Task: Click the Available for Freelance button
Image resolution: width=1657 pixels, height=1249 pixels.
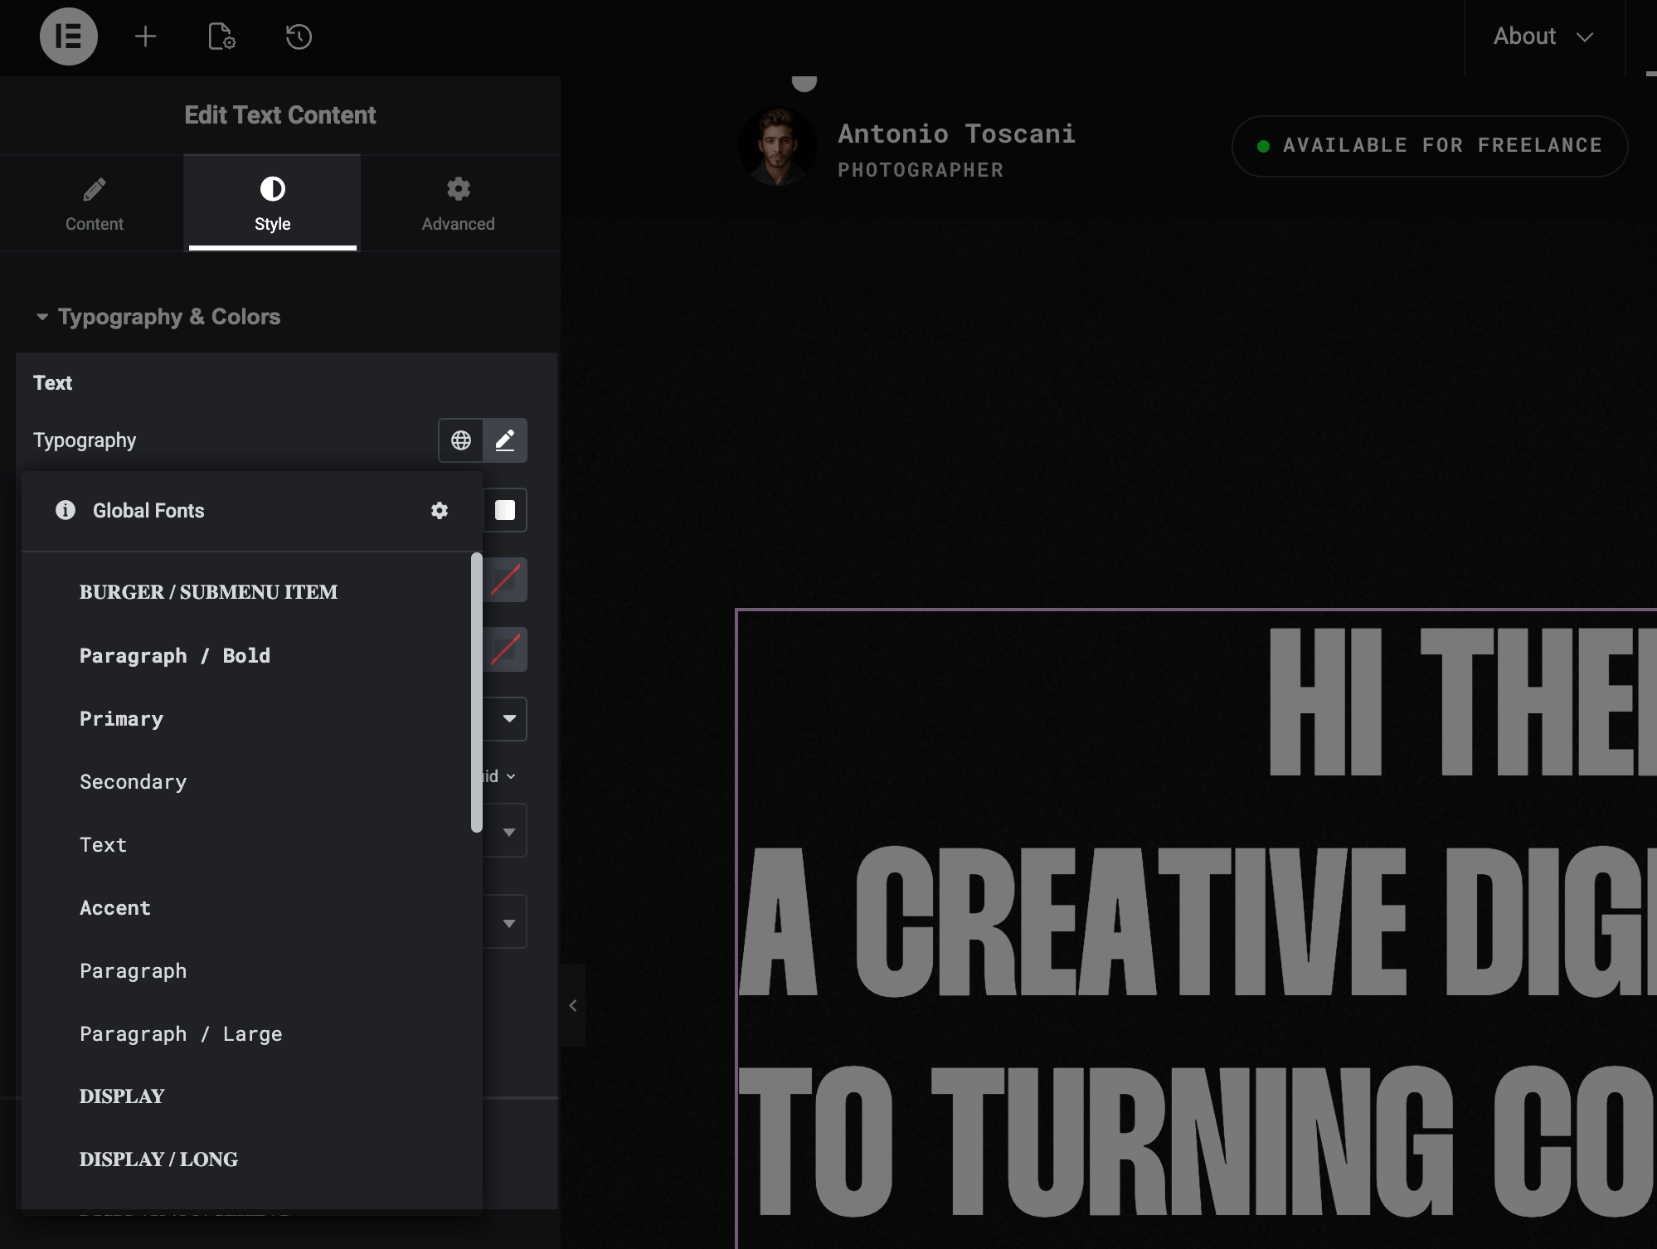Action: (x=1430, y=146)
